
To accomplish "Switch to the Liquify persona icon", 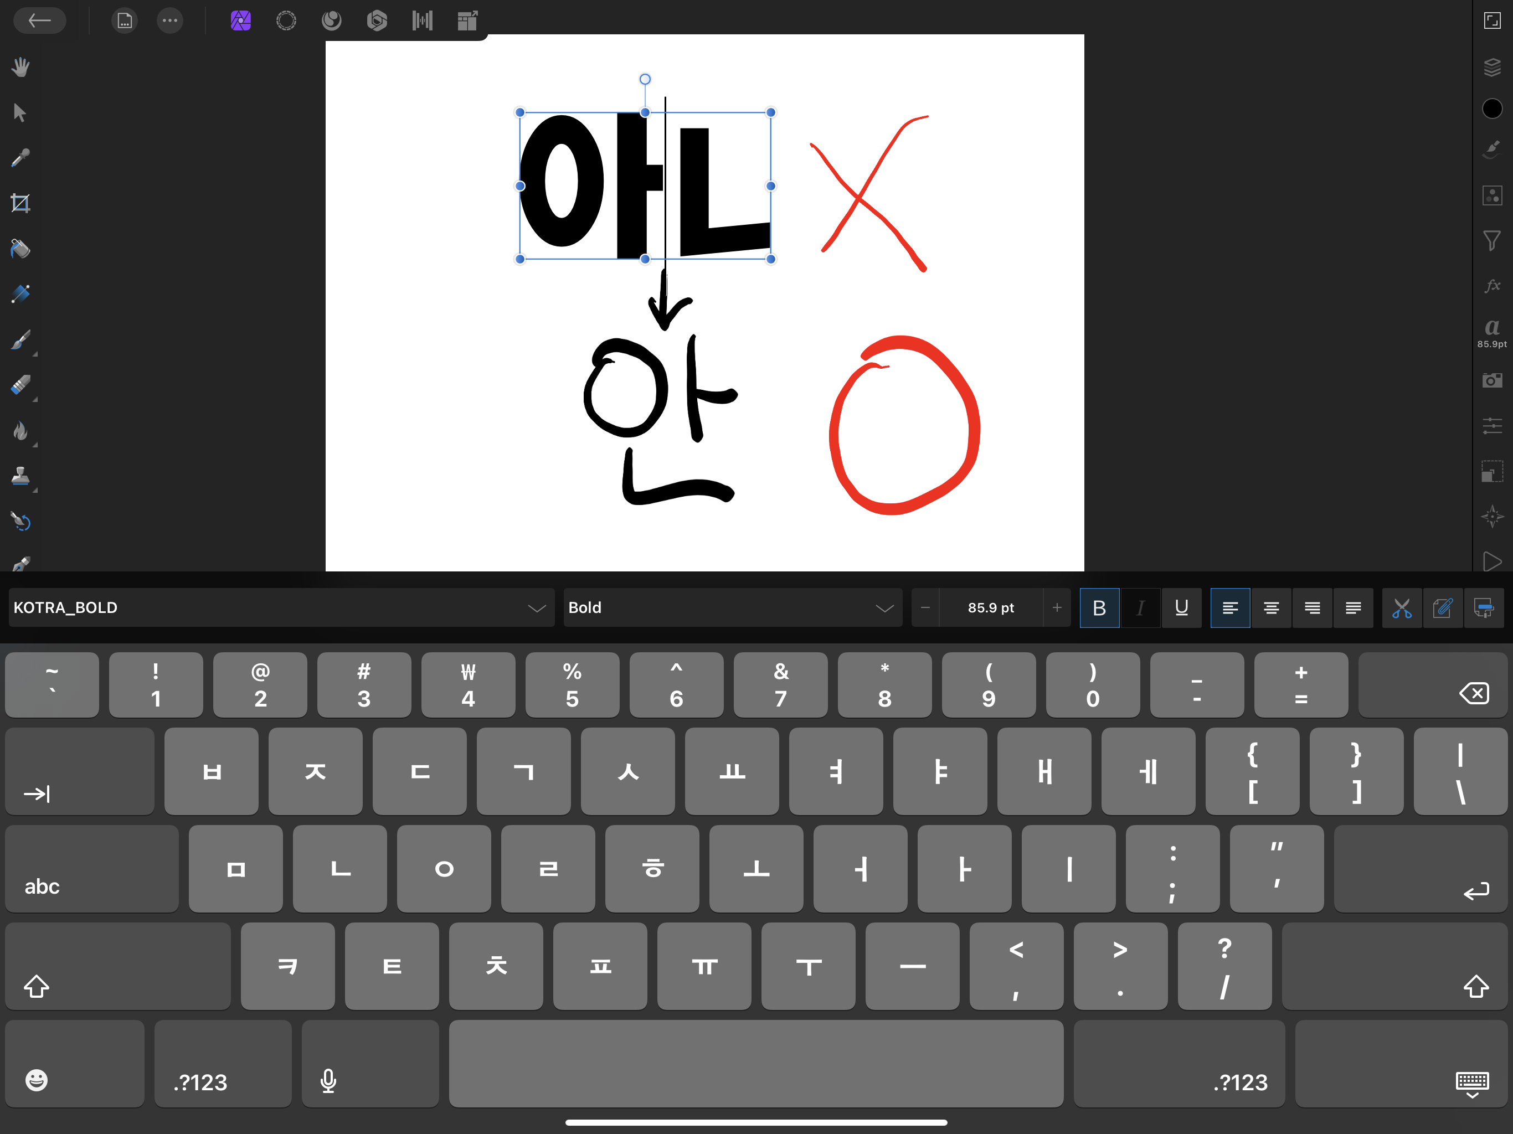I will click(332, 20).
